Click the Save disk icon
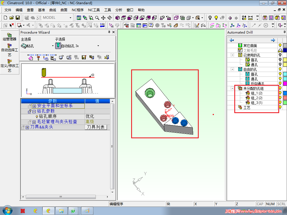 pyautogui.click(x=18, y=18)
